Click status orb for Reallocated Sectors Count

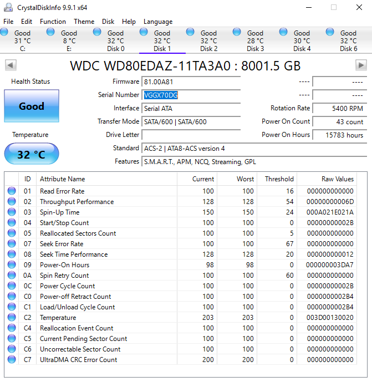point(12,233)
